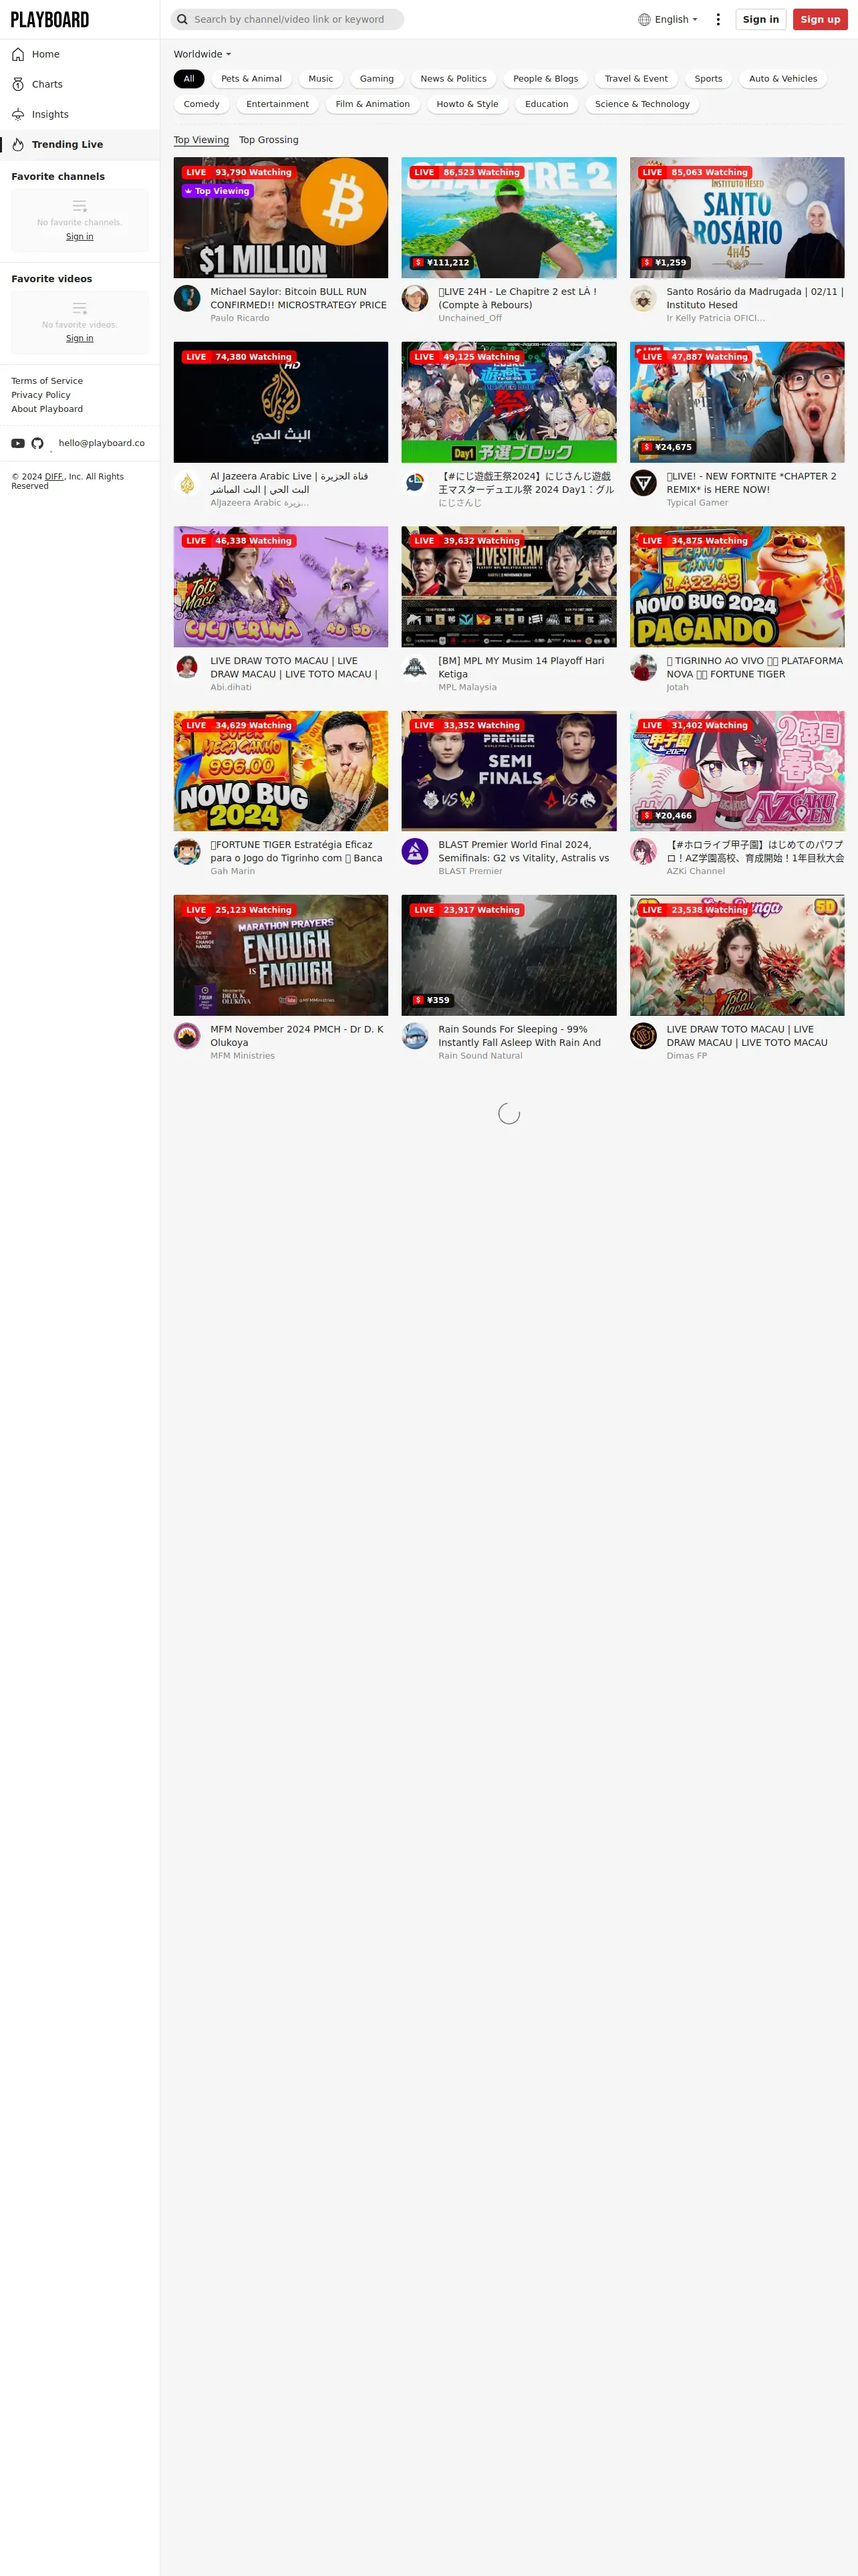Open the DIFF. company link

54,477
